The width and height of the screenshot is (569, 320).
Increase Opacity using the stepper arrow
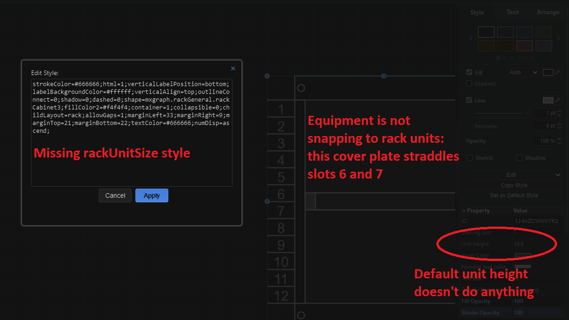559,139
